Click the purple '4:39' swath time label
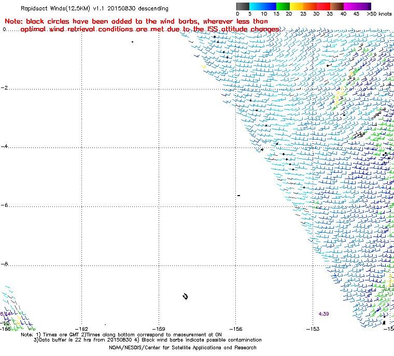 tap(323, 314)
